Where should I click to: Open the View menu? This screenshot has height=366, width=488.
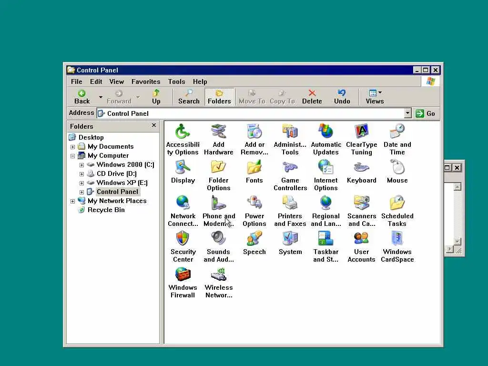[116, 81]
